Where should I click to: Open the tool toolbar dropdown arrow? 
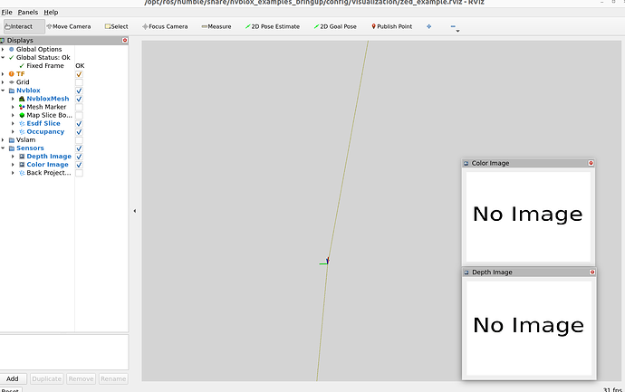click(x=457, y=31)
